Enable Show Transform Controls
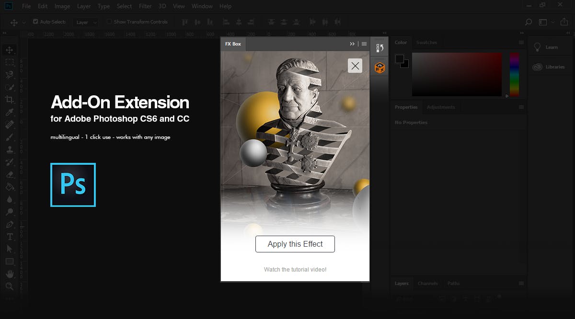Image resolution: width=575 pixels, height=319 pixels. point(110,21)
